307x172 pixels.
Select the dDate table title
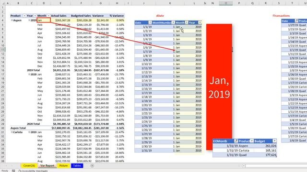pos(160,16)
